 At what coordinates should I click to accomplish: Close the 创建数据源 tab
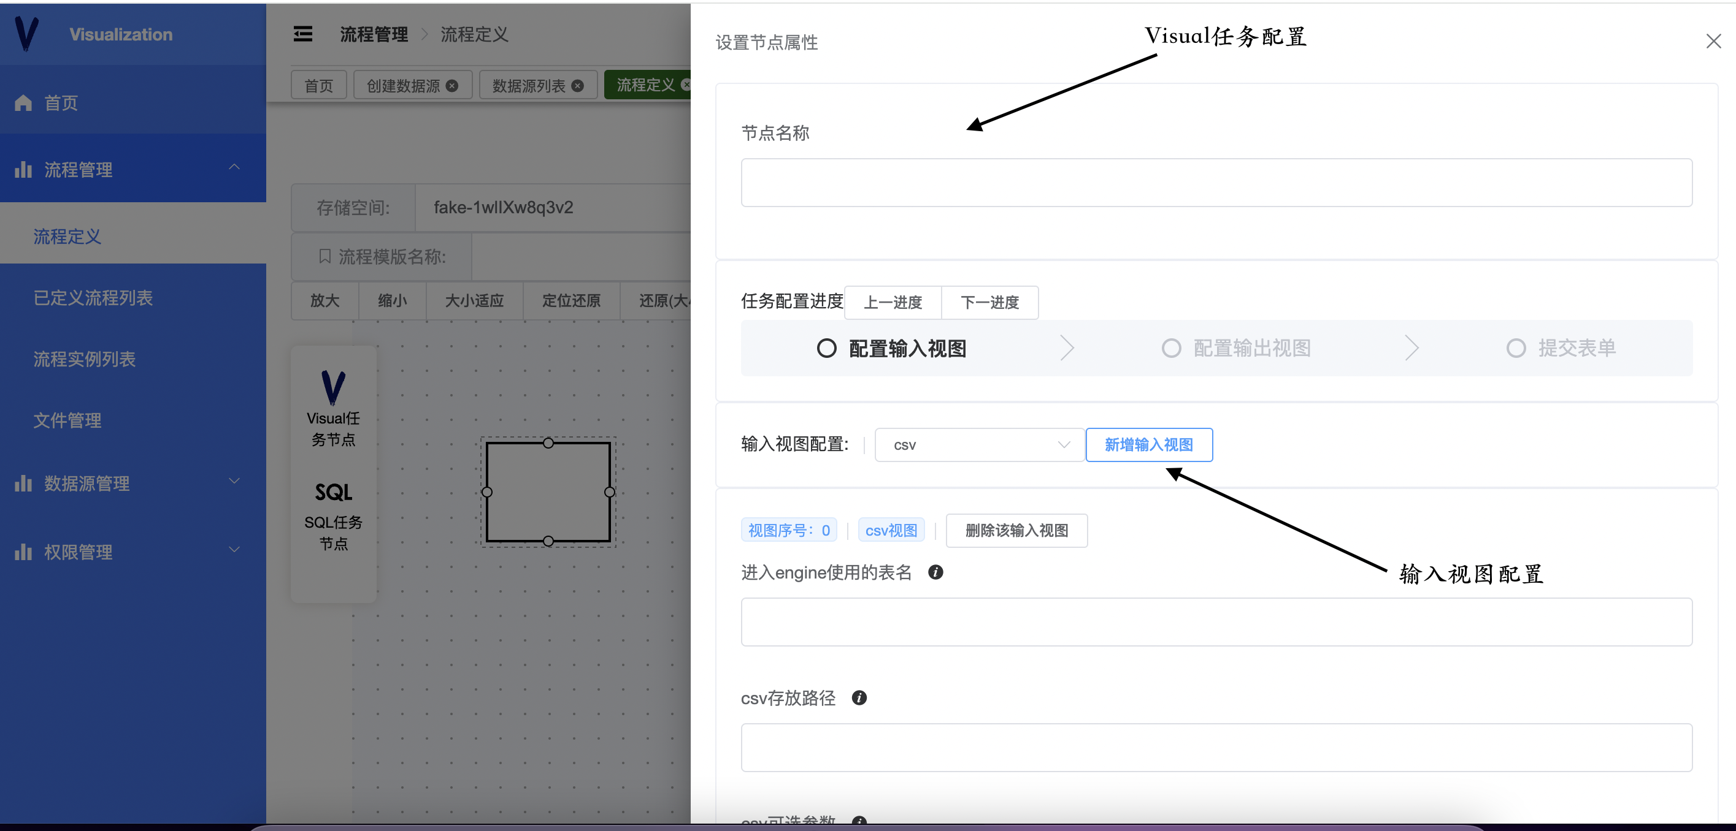tap(452, 86)
